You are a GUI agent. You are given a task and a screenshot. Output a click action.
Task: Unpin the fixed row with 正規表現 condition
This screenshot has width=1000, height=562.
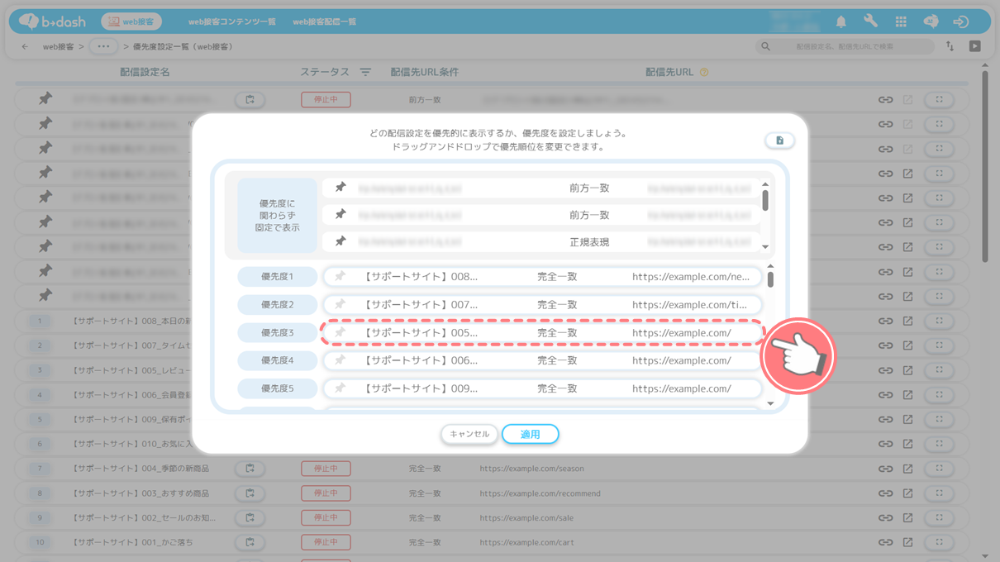[340, 242]
